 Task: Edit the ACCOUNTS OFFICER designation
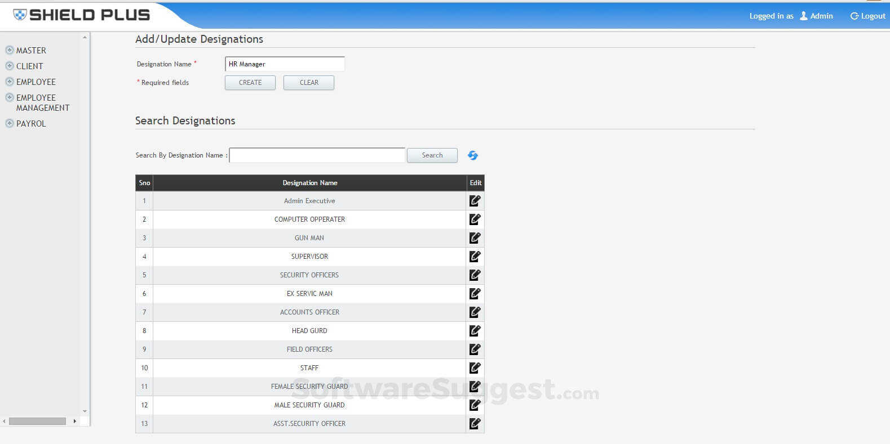[x=475, y=312]
